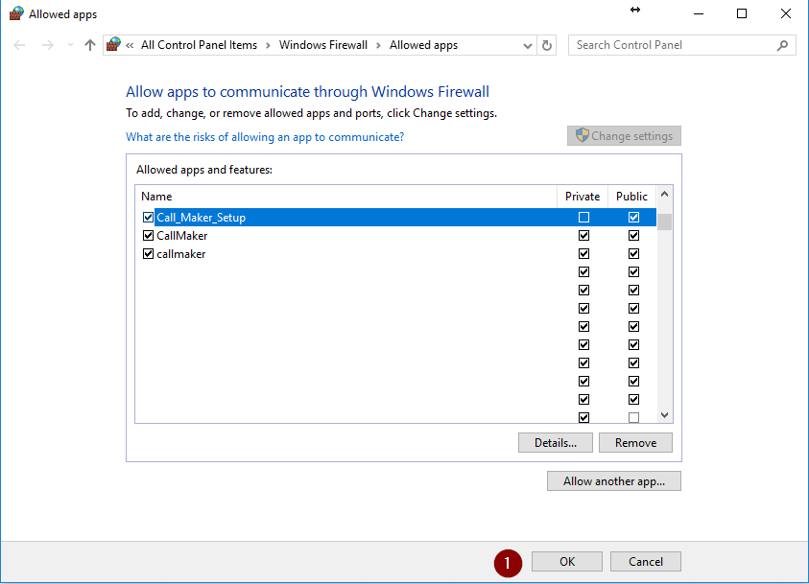809x584 pixels.
Task: Uncheck the CallMaker name checkbox
Action: pos(148,236)
